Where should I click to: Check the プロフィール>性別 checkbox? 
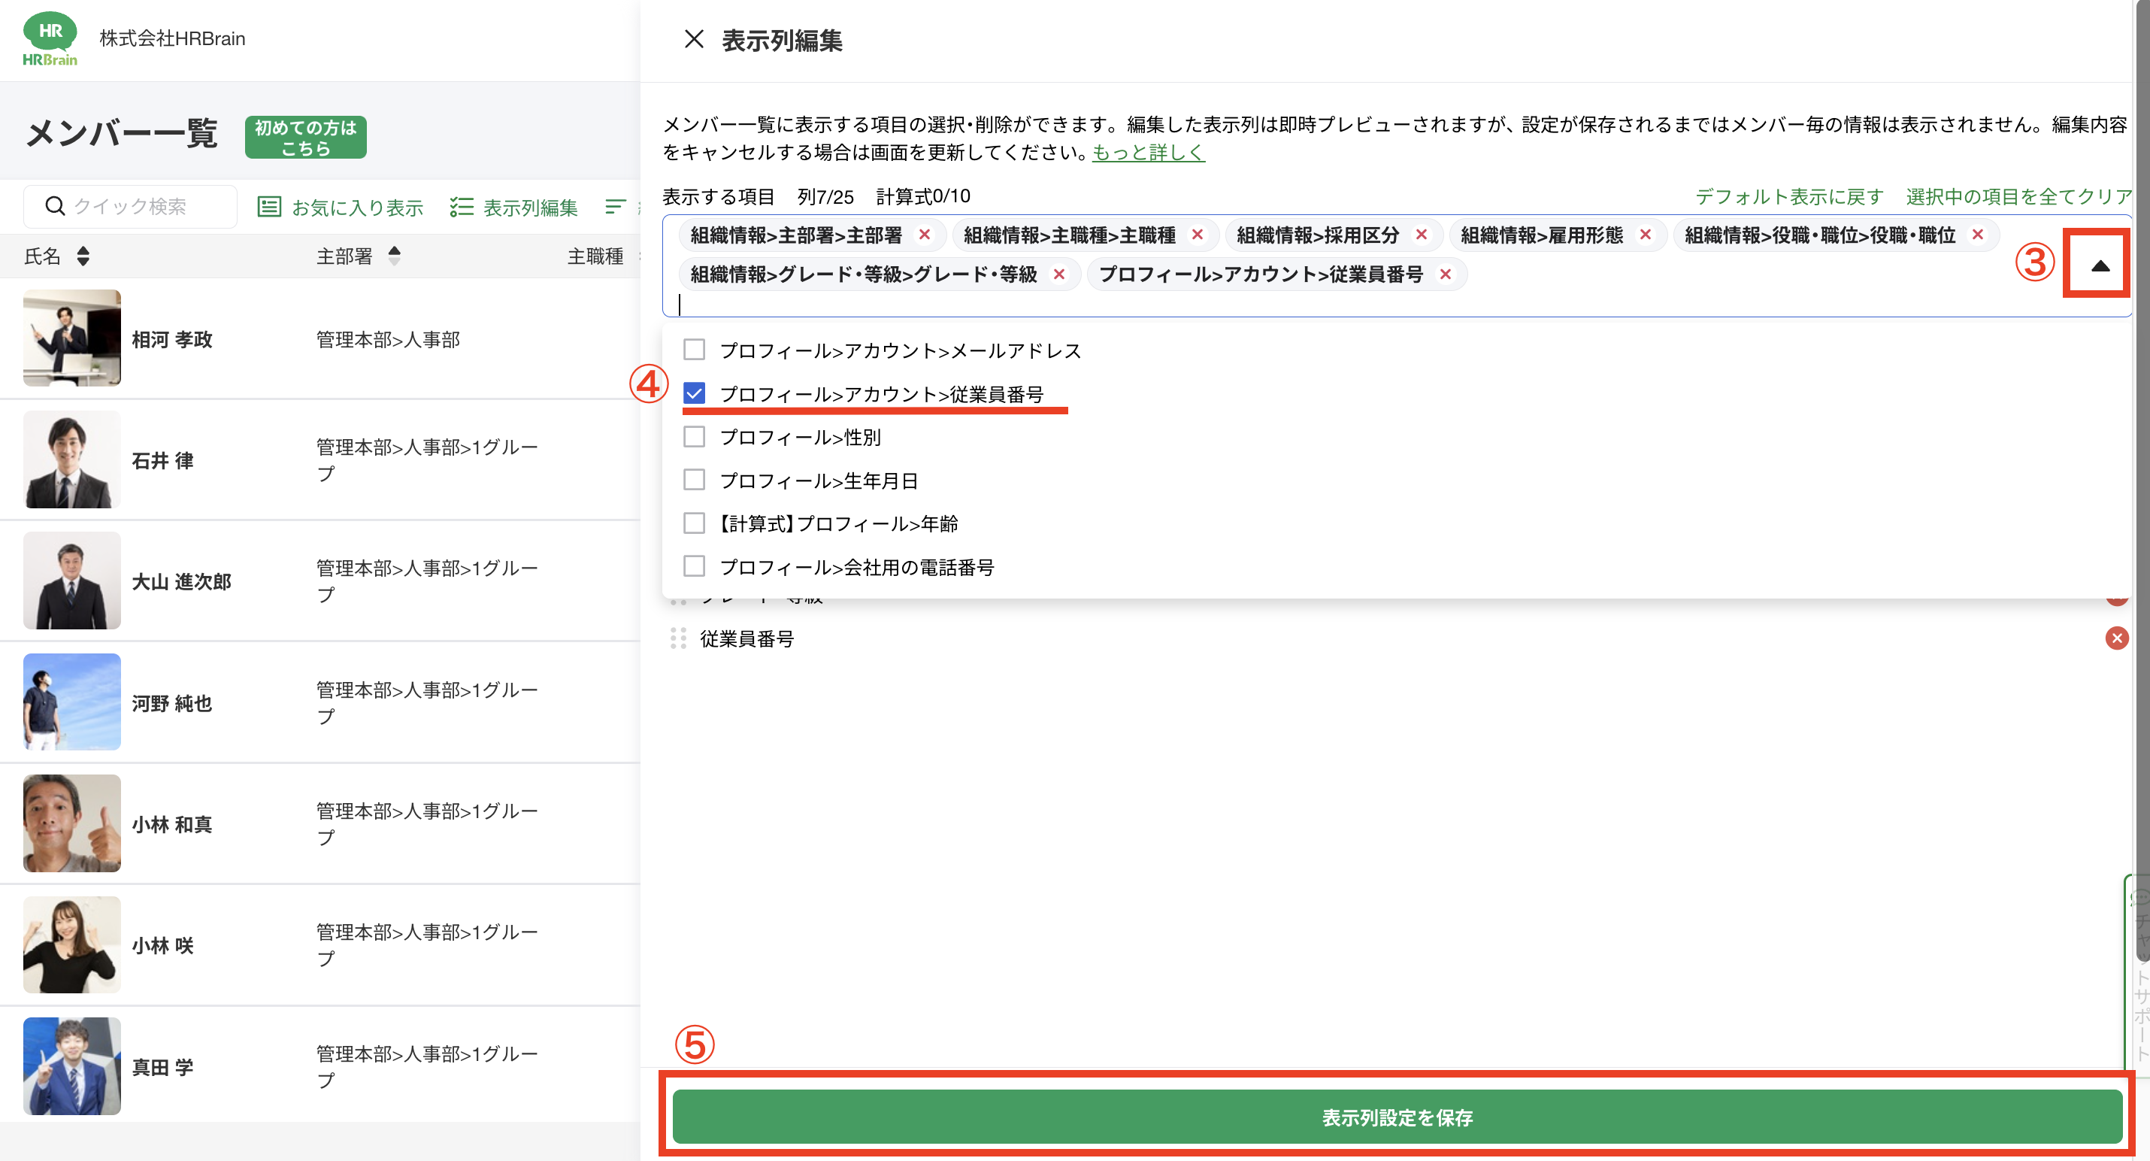tap(694, 437)
